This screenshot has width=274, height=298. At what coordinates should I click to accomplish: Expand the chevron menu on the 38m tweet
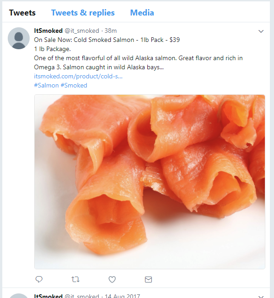pos(261,31)
